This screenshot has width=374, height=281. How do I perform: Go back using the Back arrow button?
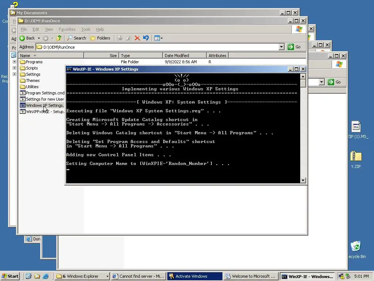tap(27, 38)
